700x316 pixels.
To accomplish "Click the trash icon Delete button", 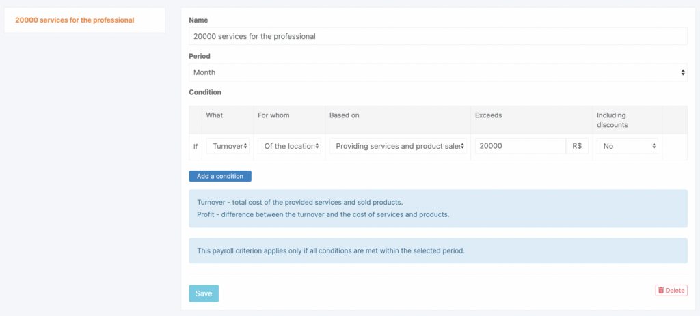I will click(671, 290).
